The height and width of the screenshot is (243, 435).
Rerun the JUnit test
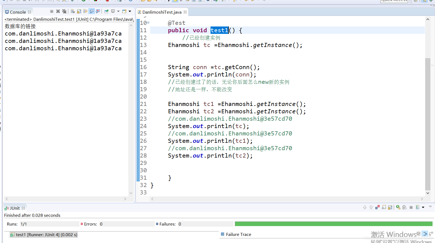398,207
